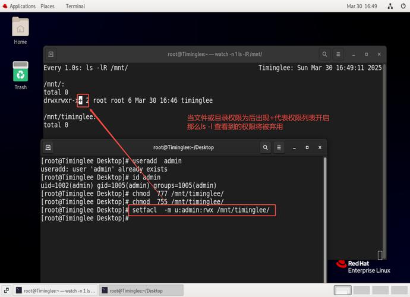The width and height of the screenshot is (410, 297).
Task: Select the first workspace in the switcher
Action: (x=342, y=290)
